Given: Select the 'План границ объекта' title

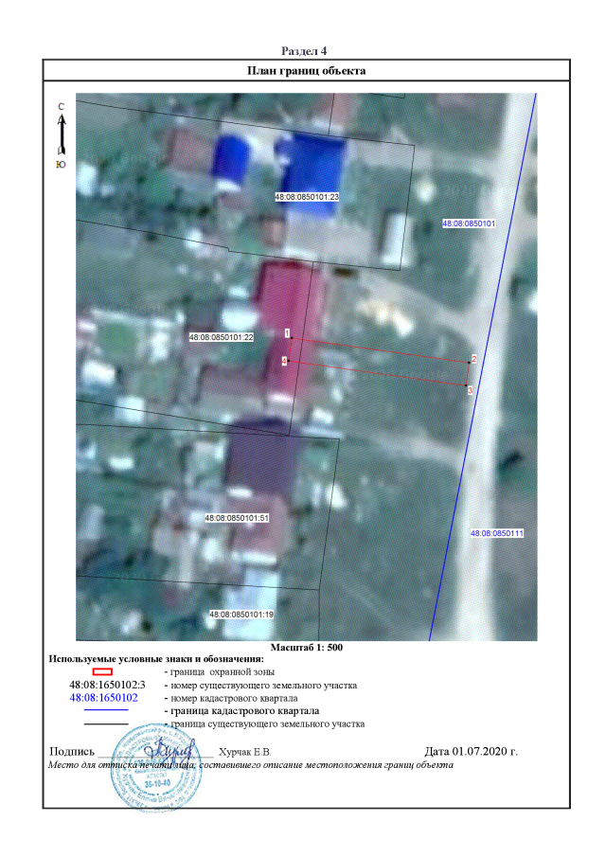Looking at the screenshot, I should 307,70.
